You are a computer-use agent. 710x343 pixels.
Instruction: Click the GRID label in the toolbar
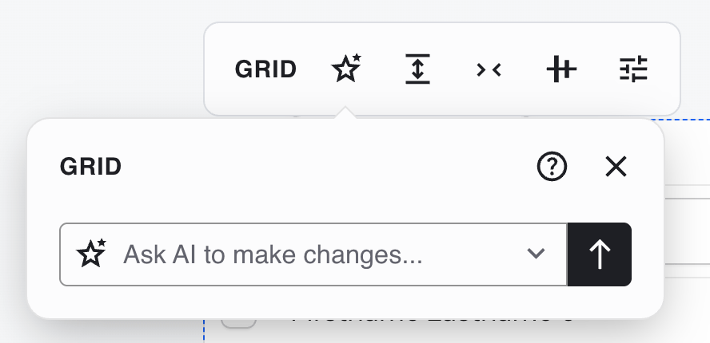[x=265, y=70]
